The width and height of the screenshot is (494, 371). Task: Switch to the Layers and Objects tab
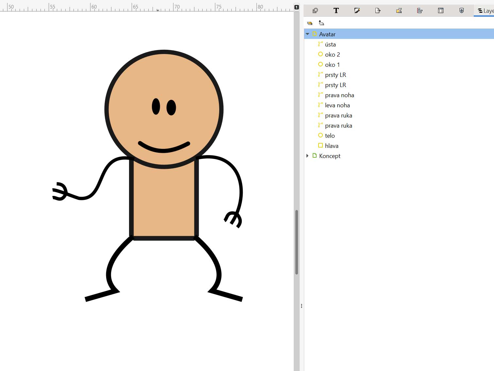(485, 11)
